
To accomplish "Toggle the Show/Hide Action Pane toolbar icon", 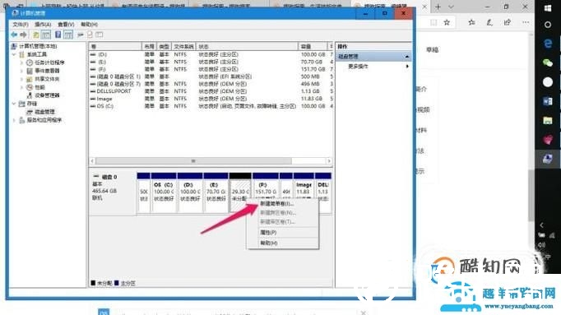I will [x=68, y=35].
